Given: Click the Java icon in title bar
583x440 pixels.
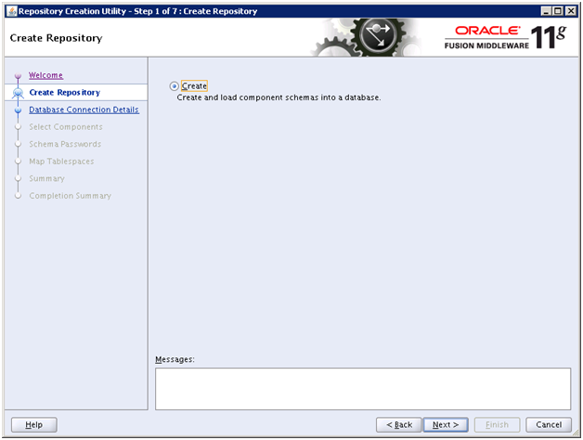Looking at the screenshot, I should 12,11.
